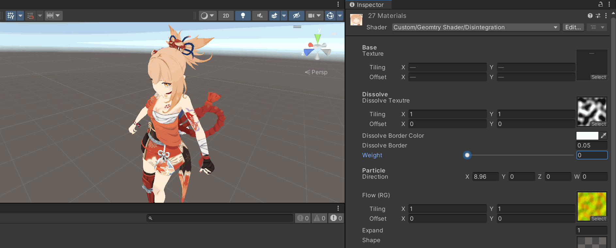The width and height of the screenshot is (616, 248).
Task: Click Particle Direction W field
Action: [x=594, y=177]
